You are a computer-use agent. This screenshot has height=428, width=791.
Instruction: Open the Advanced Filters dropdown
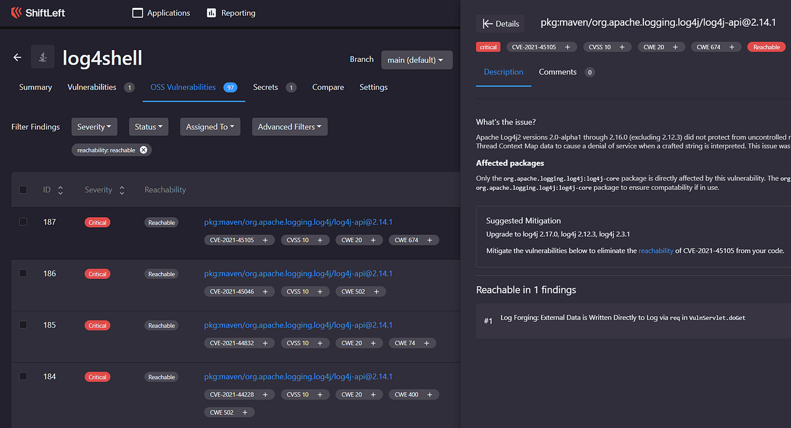pyautogui.click(x=289, y=126)
